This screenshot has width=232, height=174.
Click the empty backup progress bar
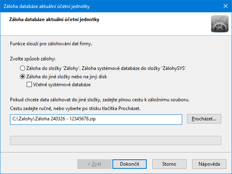coord(116,140)
